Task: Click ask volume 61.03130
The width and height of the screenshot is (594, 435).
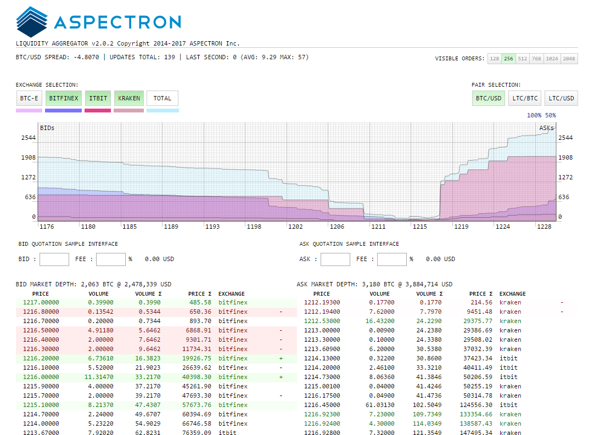Action: [x=380, y=405]
